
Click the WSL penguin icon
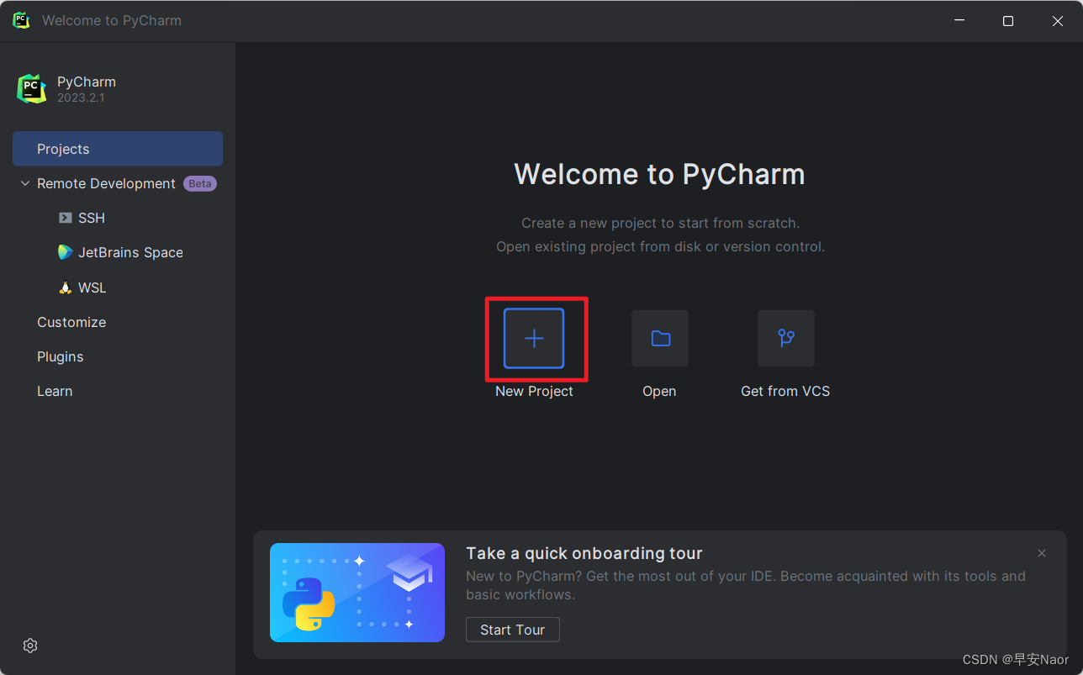[x=65, y=287]
